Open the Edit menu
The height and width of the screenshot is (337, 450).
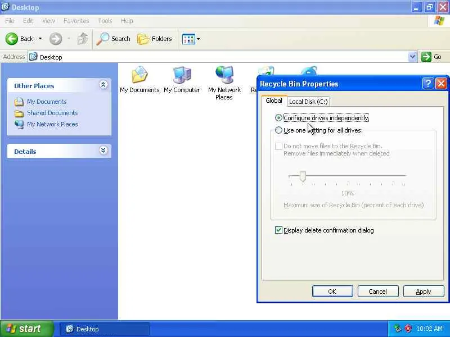(28, 21)
